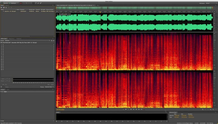Select the Paintbrush Selection tool
Screen dimensions: 218x124
pos(38,3)
